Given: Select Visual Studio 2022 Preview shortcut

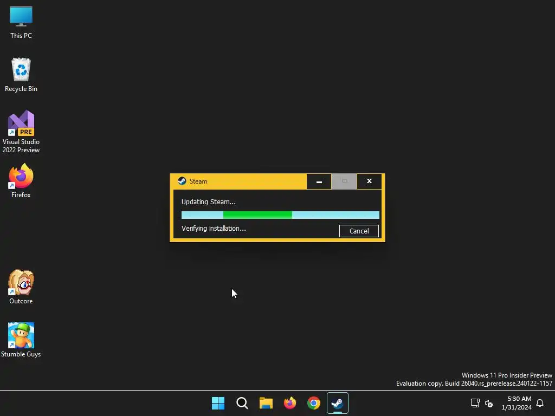Looking at the screenshot, I should tap(21, 132).
